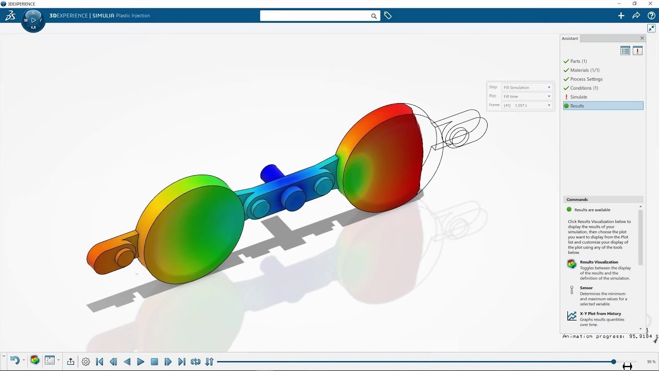Toggle animation loop mode

tap(196, 362)
